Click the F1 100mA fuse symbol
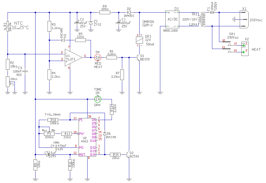 pyautogui.click(x=212, y=12)
